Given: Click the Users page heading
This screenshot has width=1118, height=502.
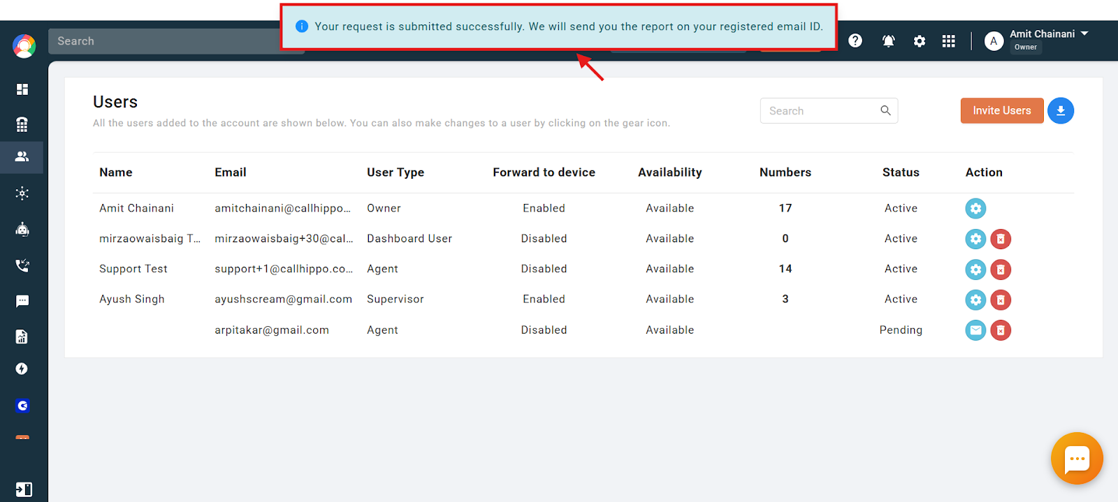Looking at the screenshot, I should point(115,102).
